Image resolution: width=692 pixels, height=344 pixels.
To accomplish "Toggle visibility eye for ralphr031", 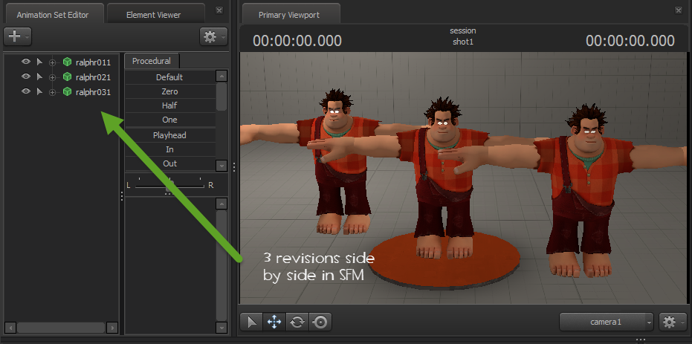I will pyautogui.click(x=26, y=91).
